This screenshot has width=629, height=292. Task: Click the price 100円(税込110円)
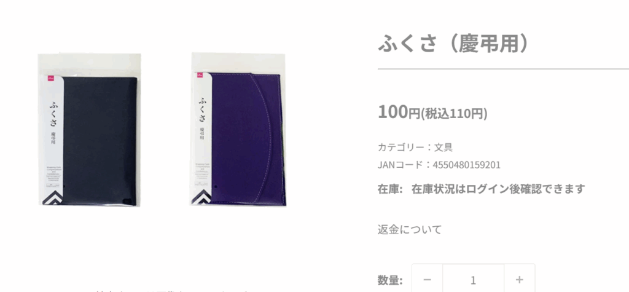(432, 112)
